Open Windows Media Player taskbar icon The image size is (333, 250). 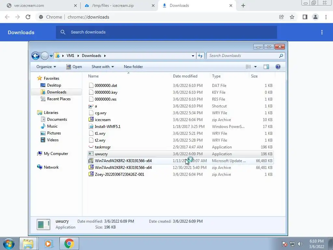pyautogui.click(x=49, y=243)
